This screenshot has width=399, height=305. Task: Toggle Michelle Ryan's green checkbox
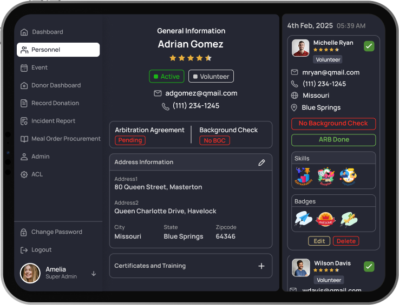369,46
